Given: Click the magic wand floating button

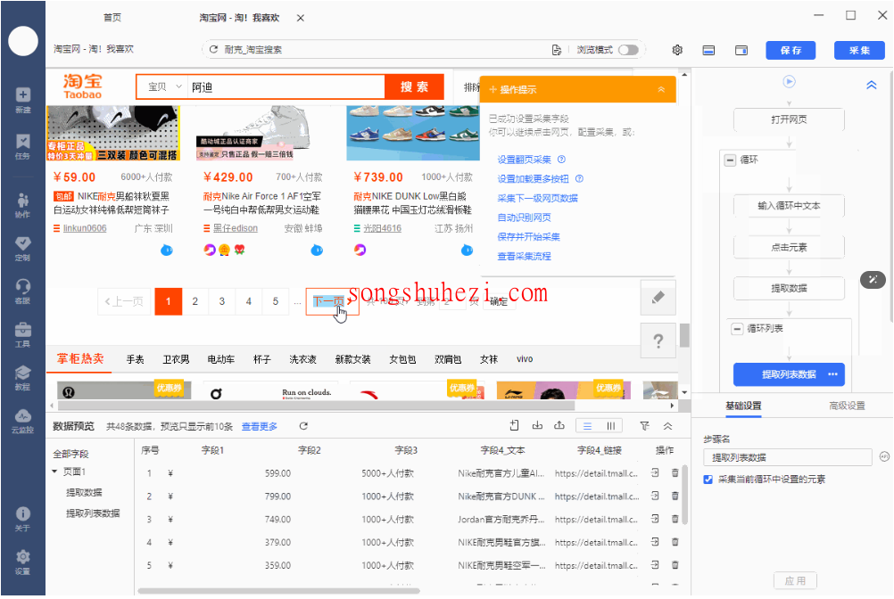Looking at the screenshot, I should (873, 279).
